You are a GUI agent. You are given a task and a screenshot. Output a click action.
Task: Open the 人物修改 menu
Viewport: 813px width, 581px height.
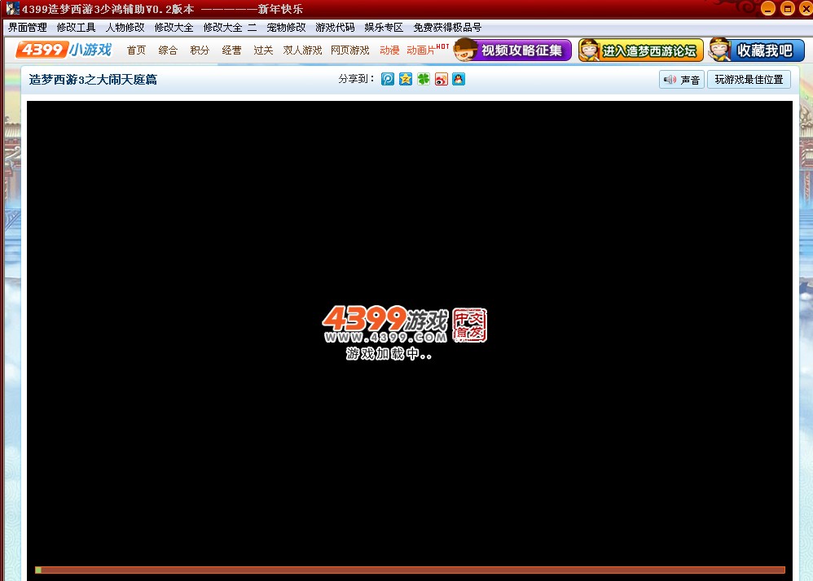[x=125, y=28]
